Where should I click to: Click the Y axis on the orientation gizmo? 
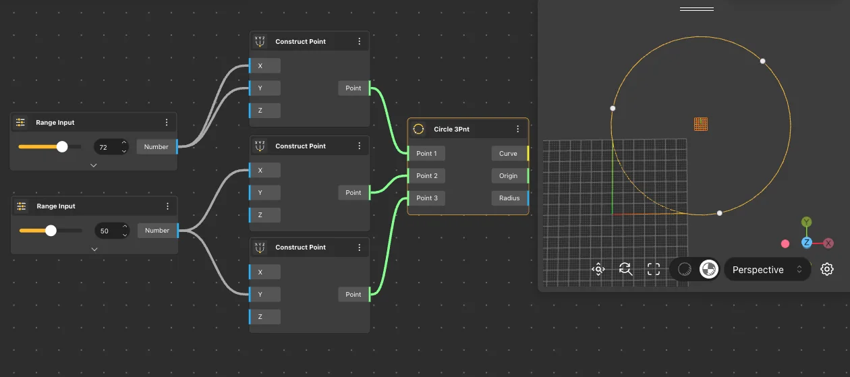point(806,222)
